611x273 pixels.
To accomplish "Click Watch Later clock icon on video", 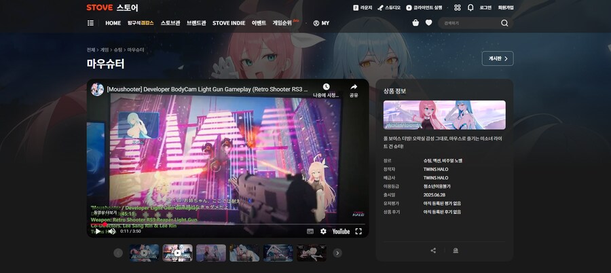I will click(x=326, y=87).
